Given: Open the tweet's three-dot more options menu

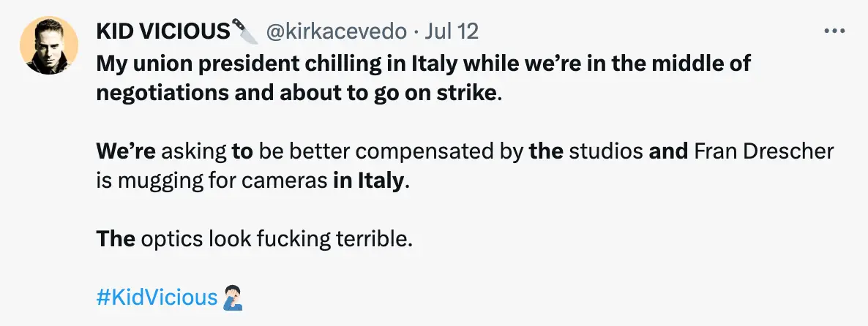Looking at the screenshot, I should (x=834, y=31).
